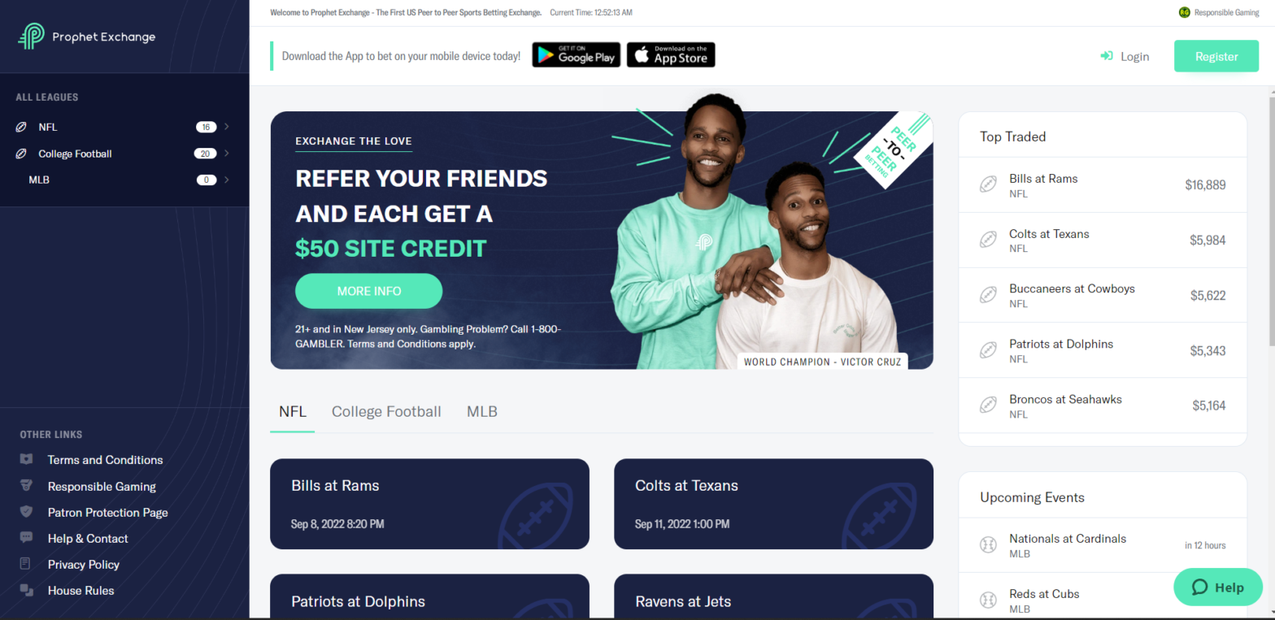The height and width of the screenshot is (620, 1275).
Task: Expand the College Football league chevron
Action: [226, 153]
